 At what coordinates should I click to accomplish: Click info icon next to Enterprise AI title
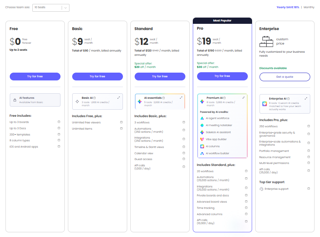coord(288,99)
